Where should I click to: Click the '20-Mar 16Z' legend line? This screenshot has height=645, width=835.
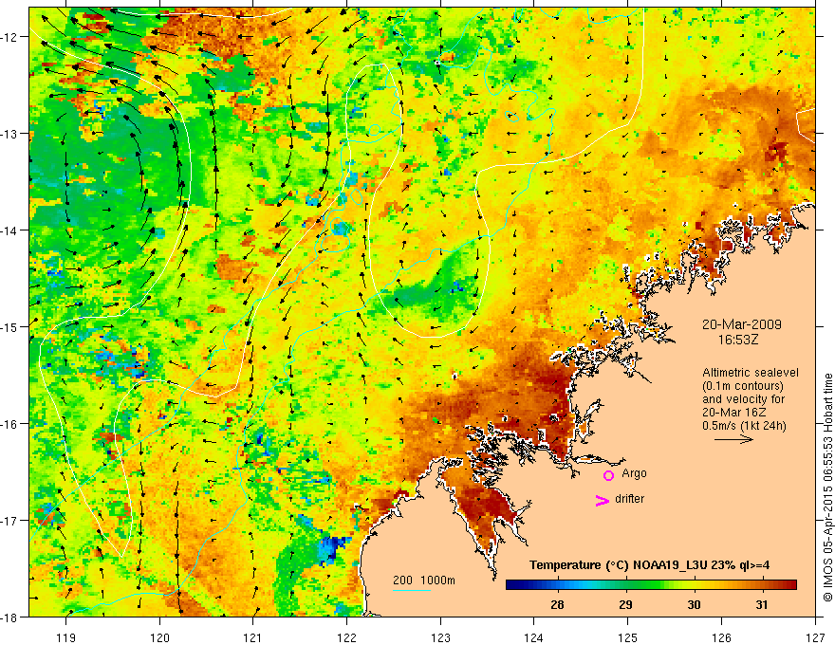733,413
